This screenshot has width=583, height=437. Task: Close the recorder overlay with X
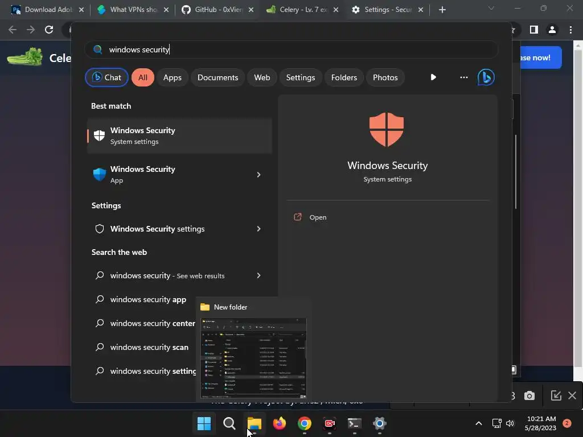(x=572, y=395)
